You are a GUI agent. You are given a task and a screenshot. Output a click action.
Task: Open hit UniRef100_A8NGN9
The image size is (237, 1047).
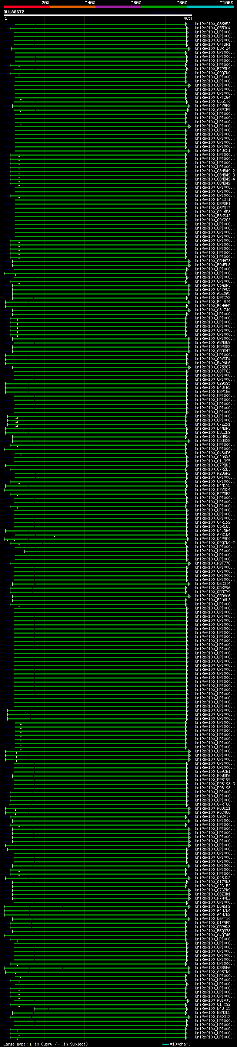pyautogui.click(x=213, y=343)
